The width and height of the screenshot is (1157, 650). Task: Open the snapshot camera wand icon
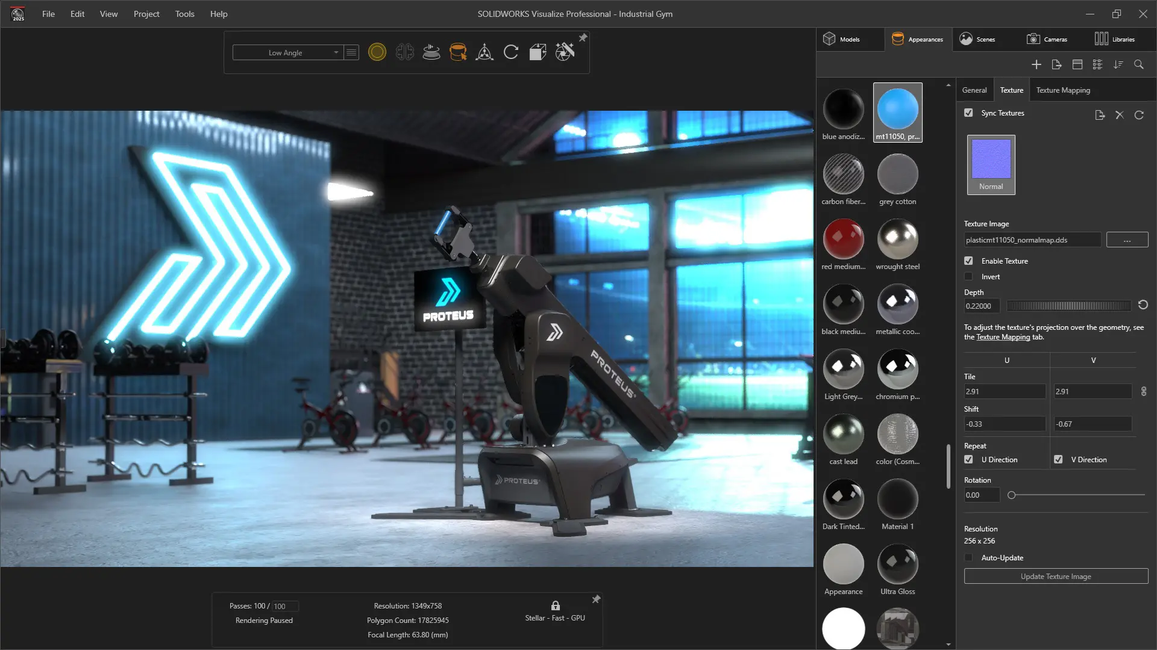click(x=565, y=52)
